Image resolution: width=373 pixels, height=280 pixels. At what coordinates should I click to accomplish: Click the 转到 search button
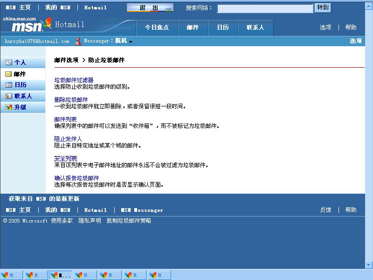coord(323,8)
